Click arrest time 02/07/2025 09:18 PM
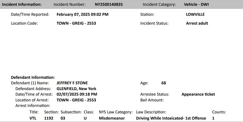 click(77, 94)
